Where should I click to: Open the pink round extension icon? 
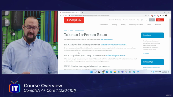tap(158, 16)
